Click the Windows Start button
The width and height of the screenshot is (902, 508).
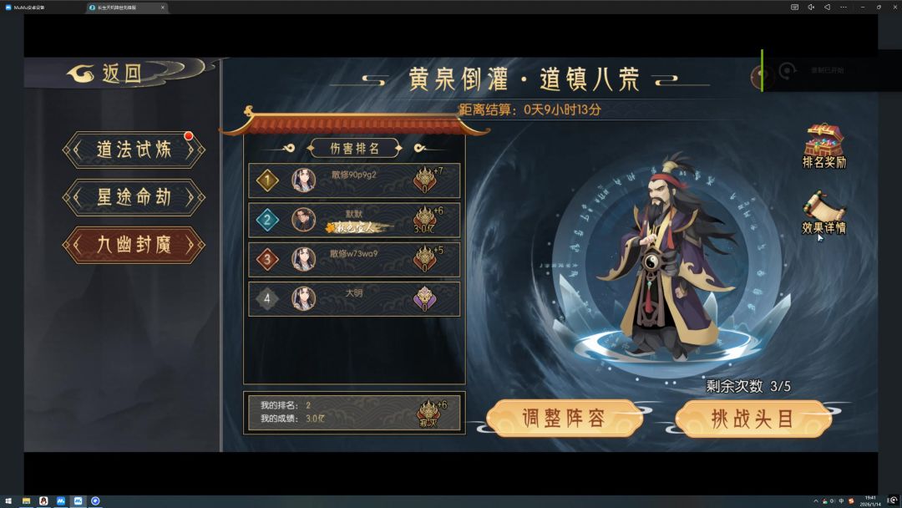8,501
